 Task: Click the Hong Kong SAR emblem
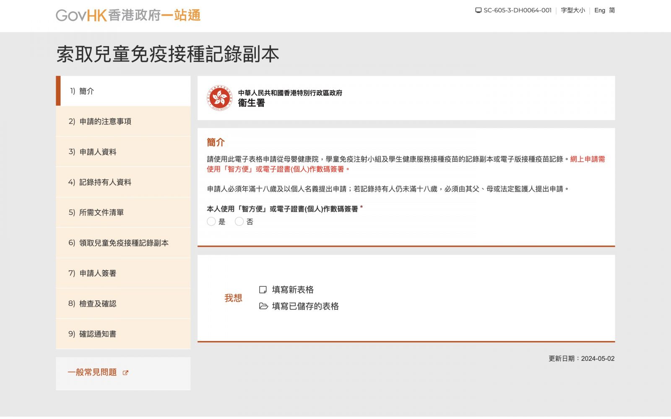tap(219, 98)
